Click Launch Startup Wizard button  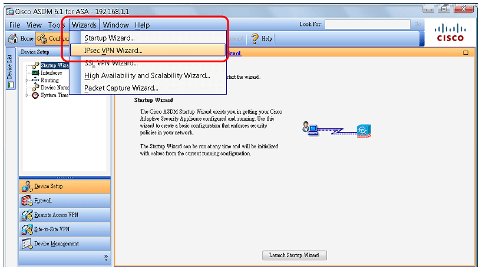coord(294,255)
